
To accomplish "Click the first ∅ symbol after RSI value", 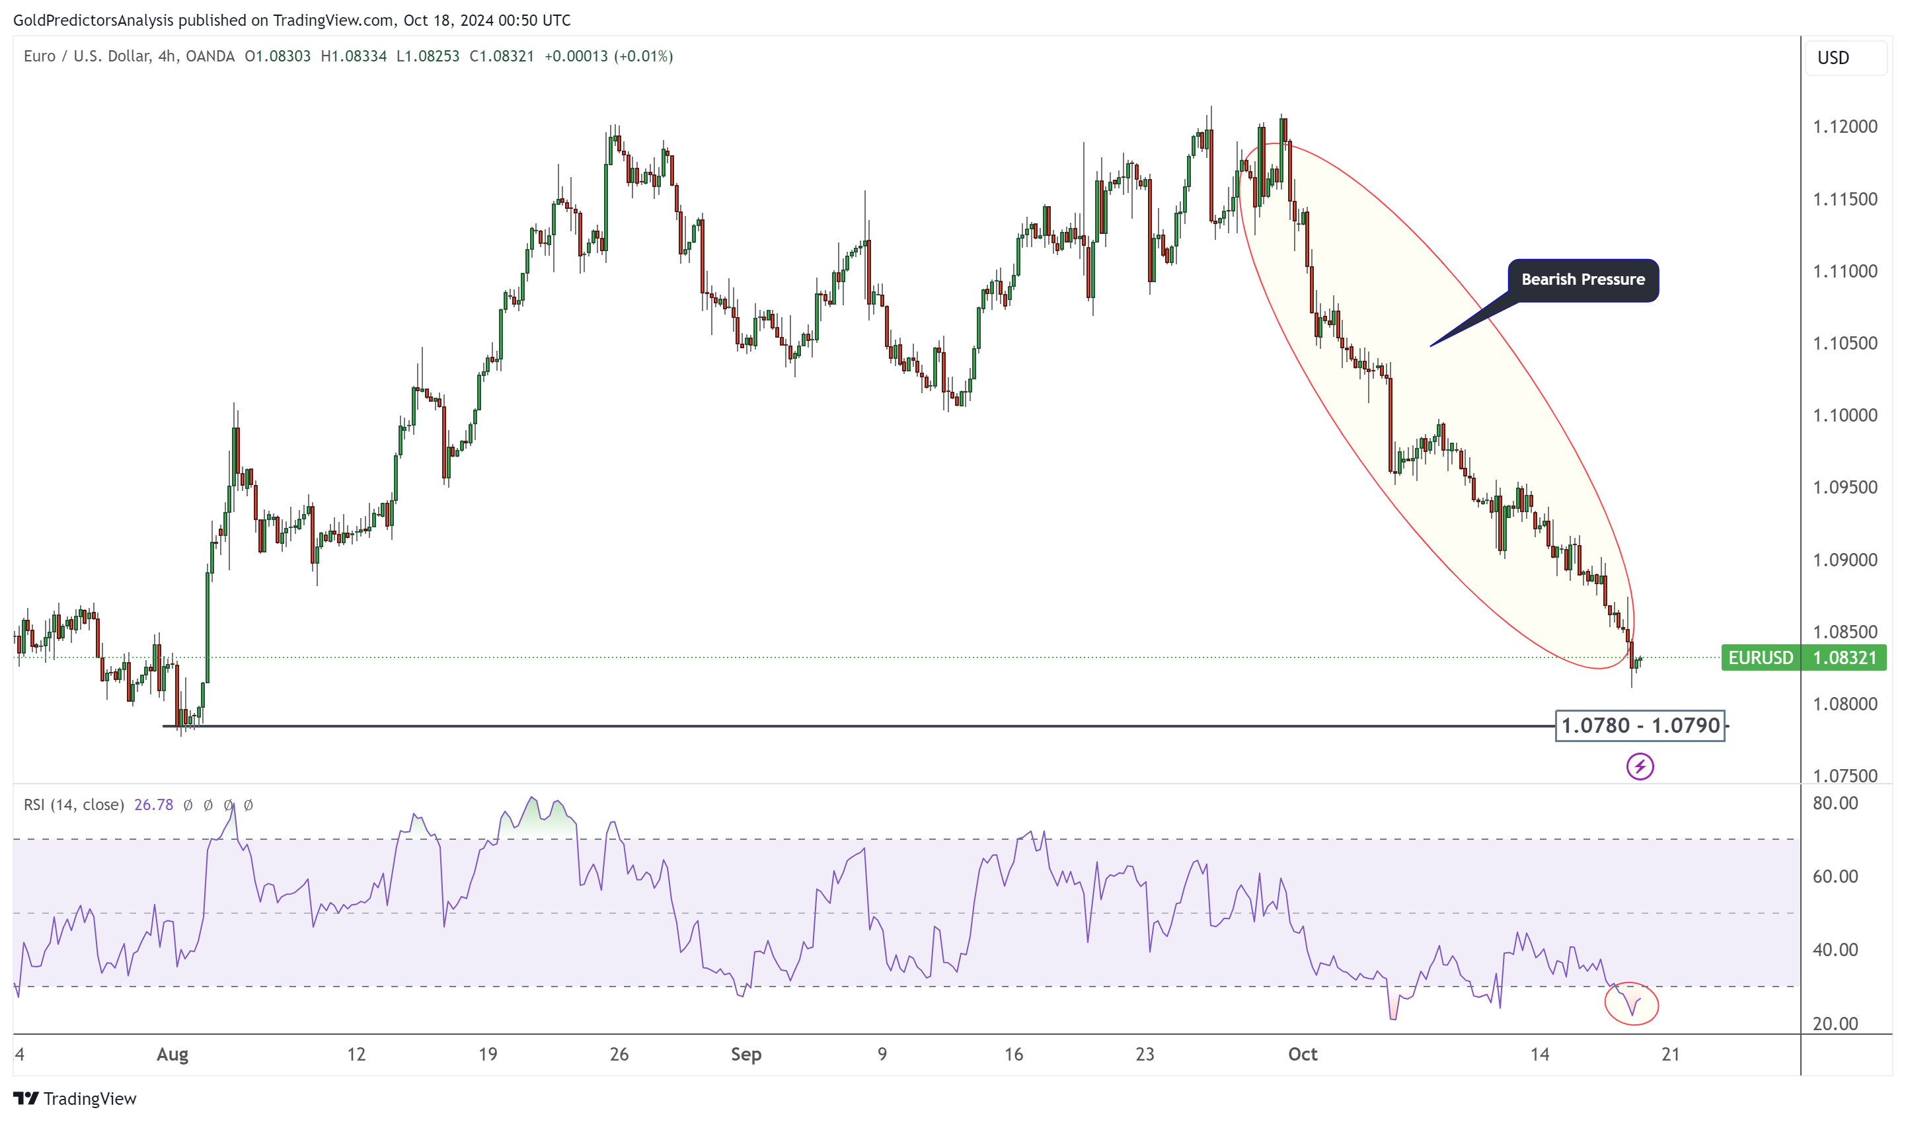I will click(x=188, y=805).
